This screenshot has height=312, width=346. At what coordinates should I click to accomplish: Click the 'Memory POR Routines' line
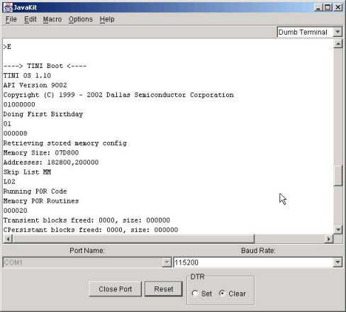[x=41, y=201]
